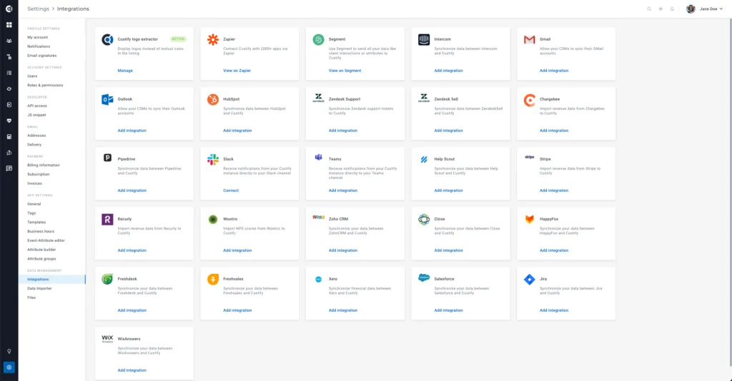Click the Segment logo icon

click(318, 39)
